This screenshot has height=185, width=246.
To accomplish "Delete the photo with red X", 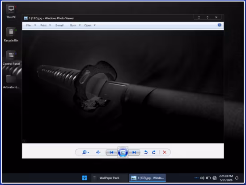I will coord(165,152).
